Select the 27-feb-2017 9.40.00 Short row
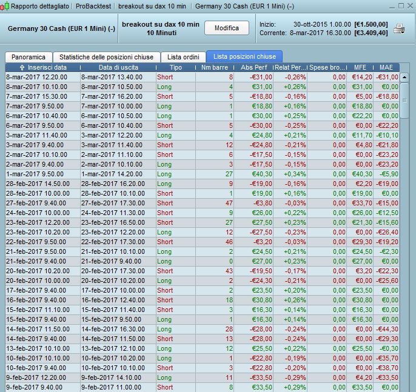The height and width of the screenshot is (392, 416). click(202, 204)
